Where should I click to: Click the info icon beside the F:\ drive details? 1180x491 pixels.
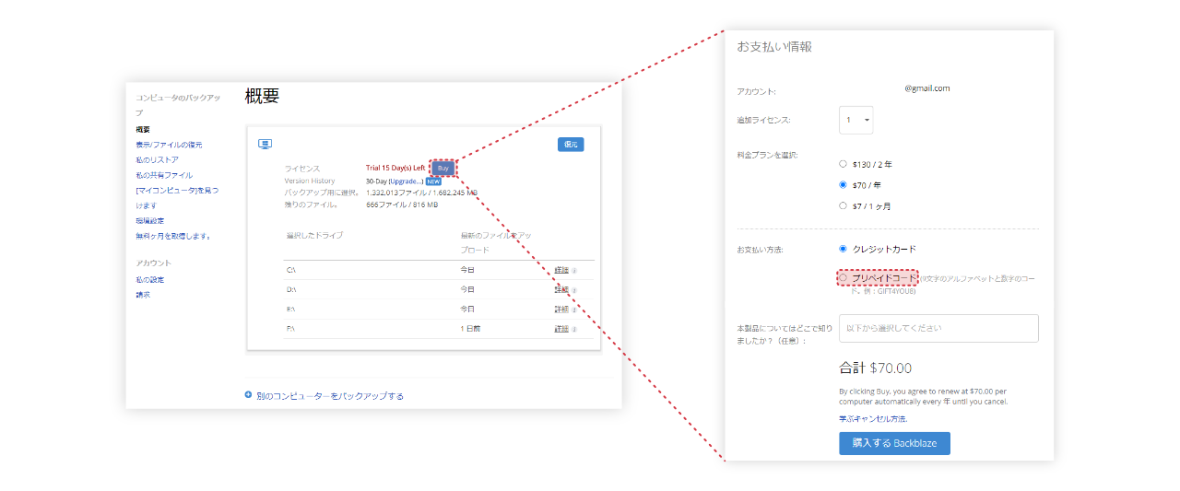(x=574, y=329)
